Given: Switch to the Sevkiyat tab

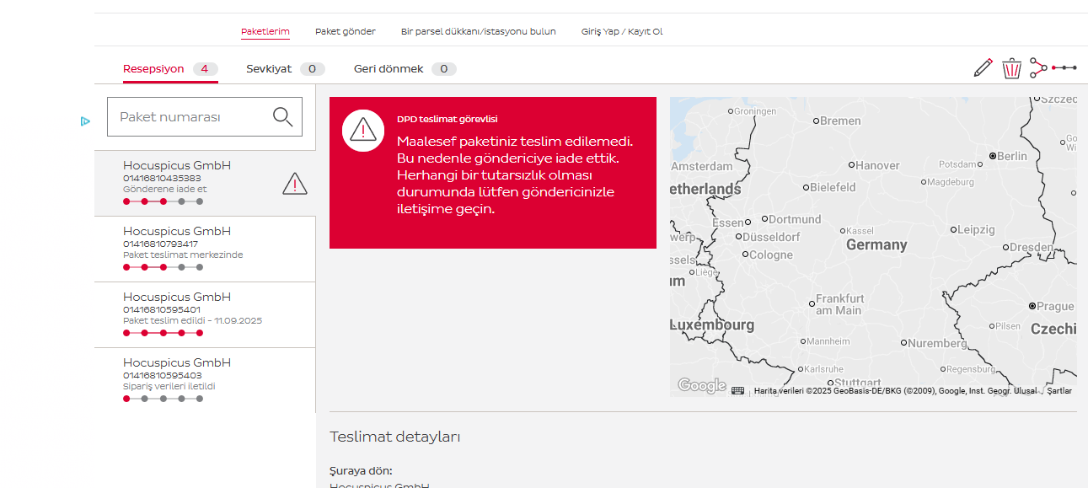Looking at the screenshot, I should click(269, 69).
